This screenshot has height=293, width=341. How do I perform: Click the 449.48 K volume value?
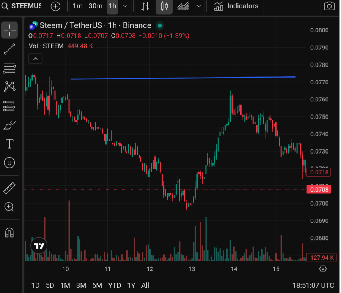[80, 46]
